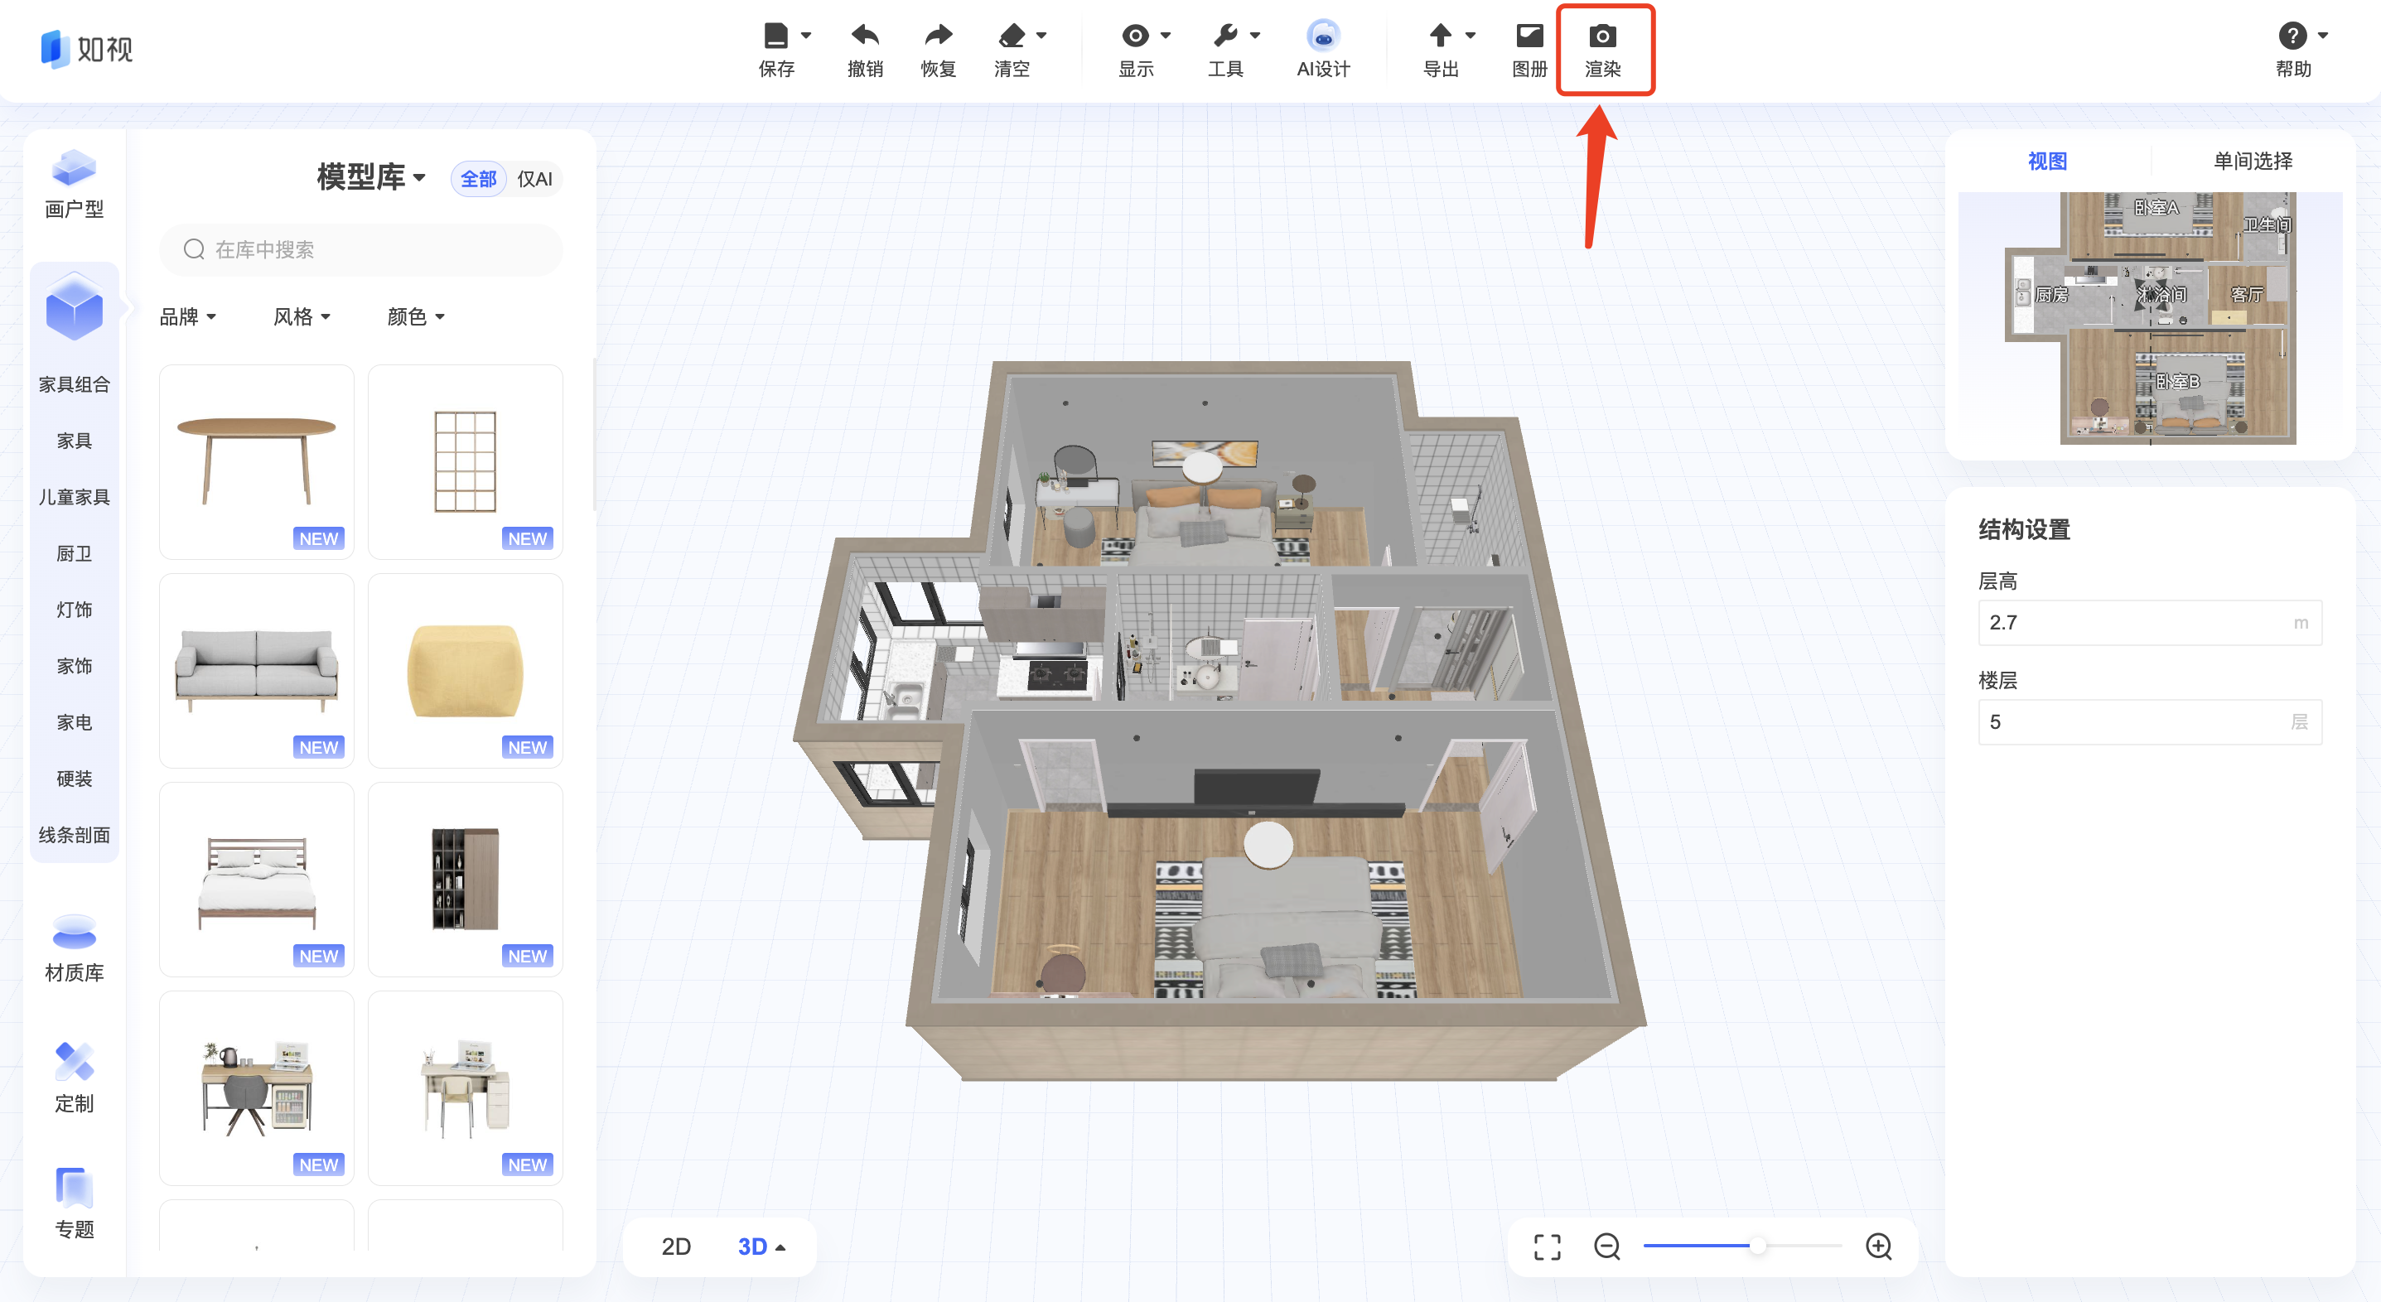The image size is (2381, 1302).
Task: Open the AI设计 robot icon
Action: (x=1324, y=36)
